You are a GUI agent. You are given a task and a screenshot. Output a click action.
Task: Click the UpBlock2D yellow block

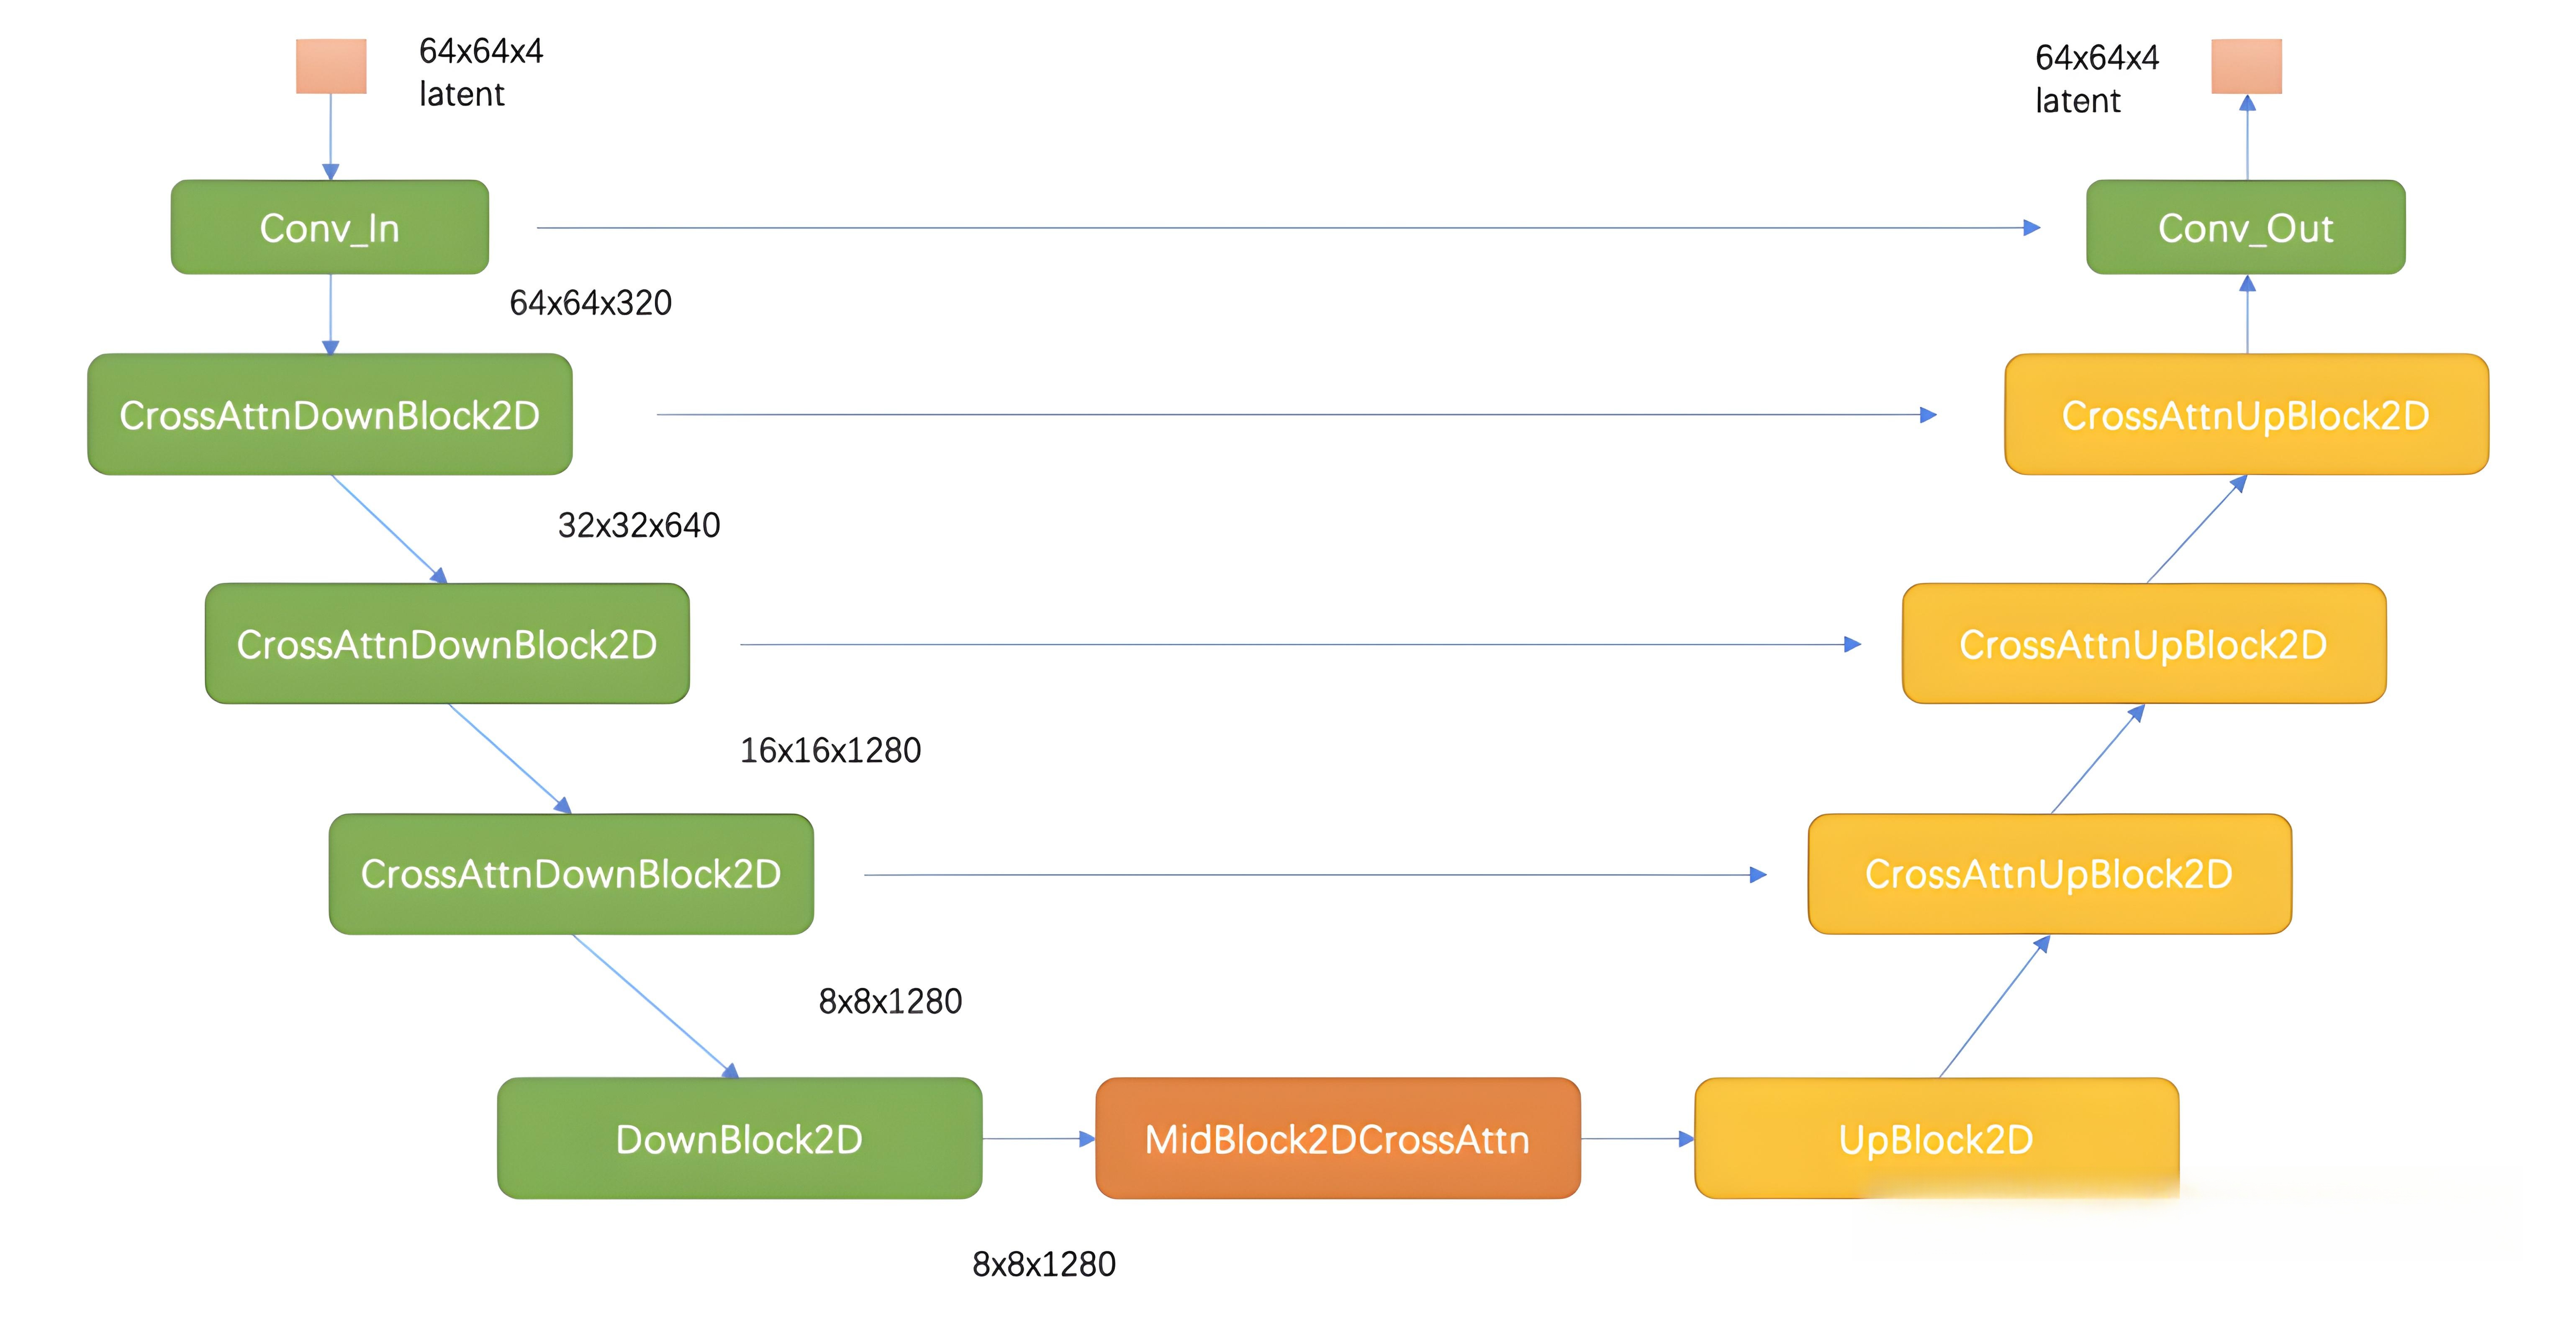point(1936,1138)
